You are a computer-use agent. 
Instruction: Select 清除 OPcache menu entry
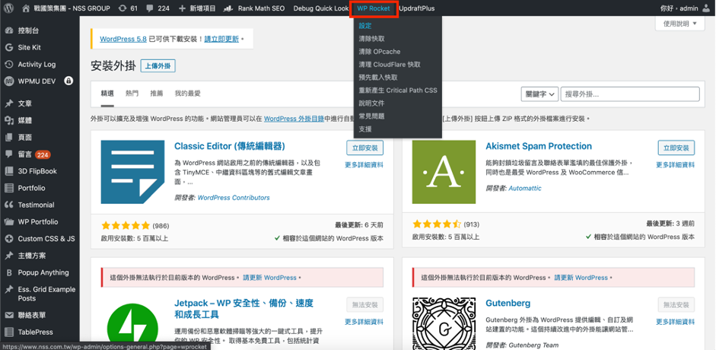(380, 52)
